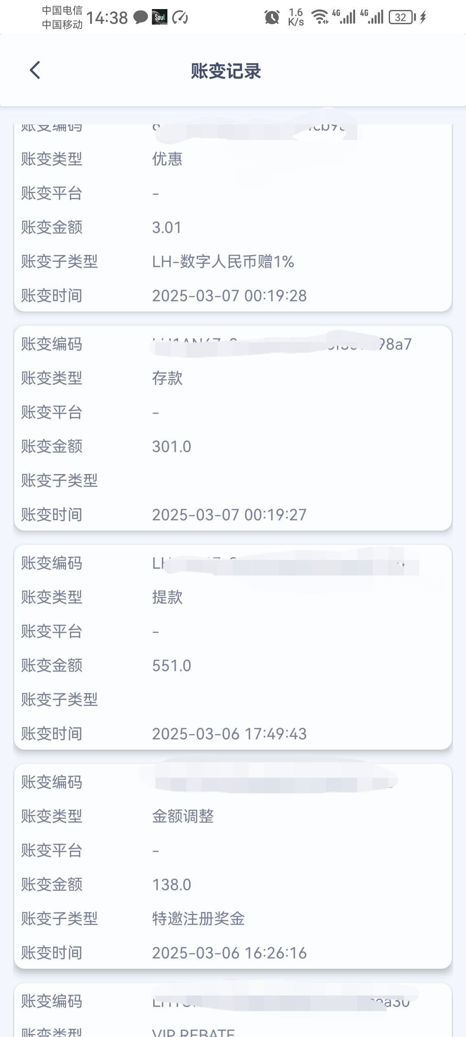Tap timestamp 2025-03-06 17:49:43
This screenshot has height=1037, width=466.
tap(229, 734)
